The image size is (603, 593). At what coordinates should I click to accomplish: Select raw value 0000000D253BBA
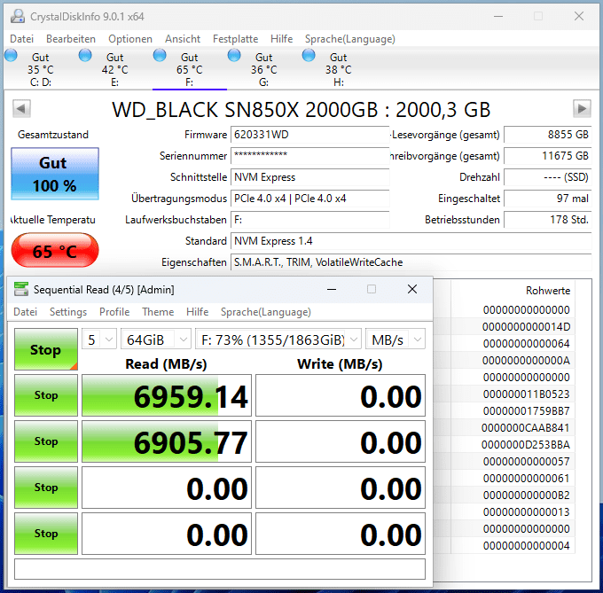pos(525,444)
